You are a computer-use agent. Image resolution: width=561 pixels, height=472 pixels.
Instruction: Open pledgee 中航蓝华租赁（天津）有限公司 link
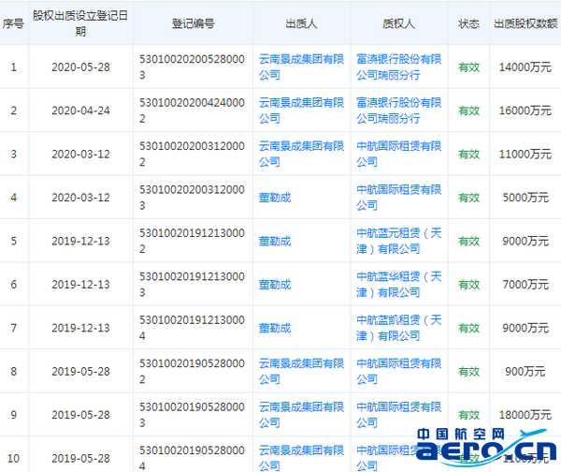pyautogui.click(x=398, y=285)
